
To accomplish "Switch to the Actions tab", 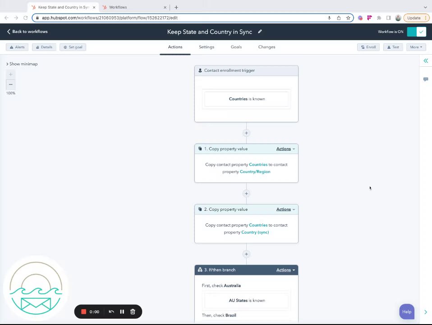I will pos(175,47).
